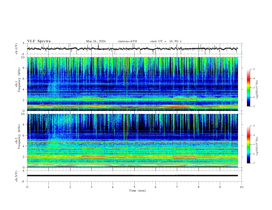This screenshot has width=272, height=210.
Task: Click the ch.1 "Frequency (kHz)" axis label
Action: click(19, 80)
